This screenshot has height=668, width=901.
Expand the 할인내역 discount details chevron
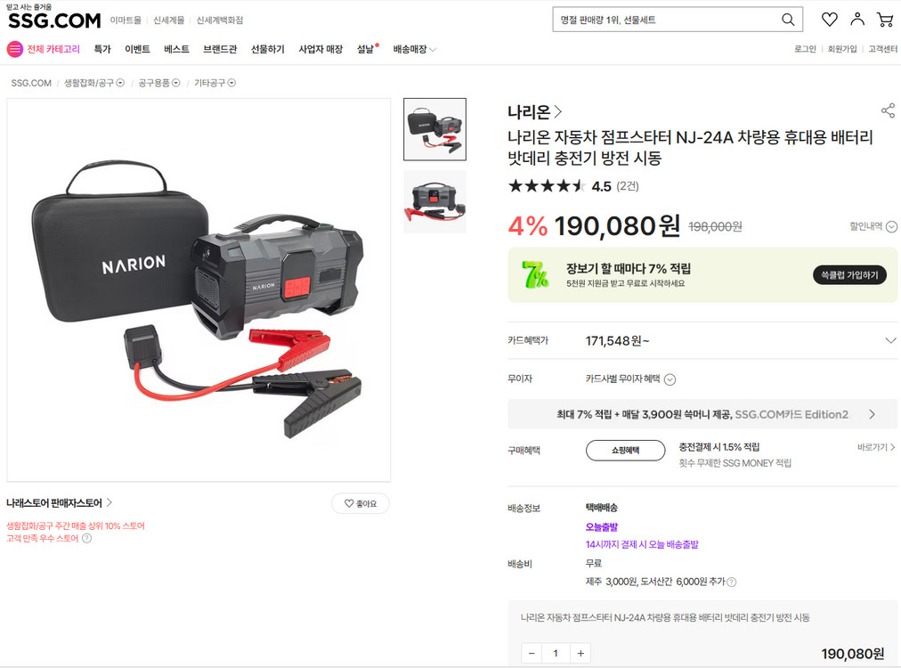point(891,226)
